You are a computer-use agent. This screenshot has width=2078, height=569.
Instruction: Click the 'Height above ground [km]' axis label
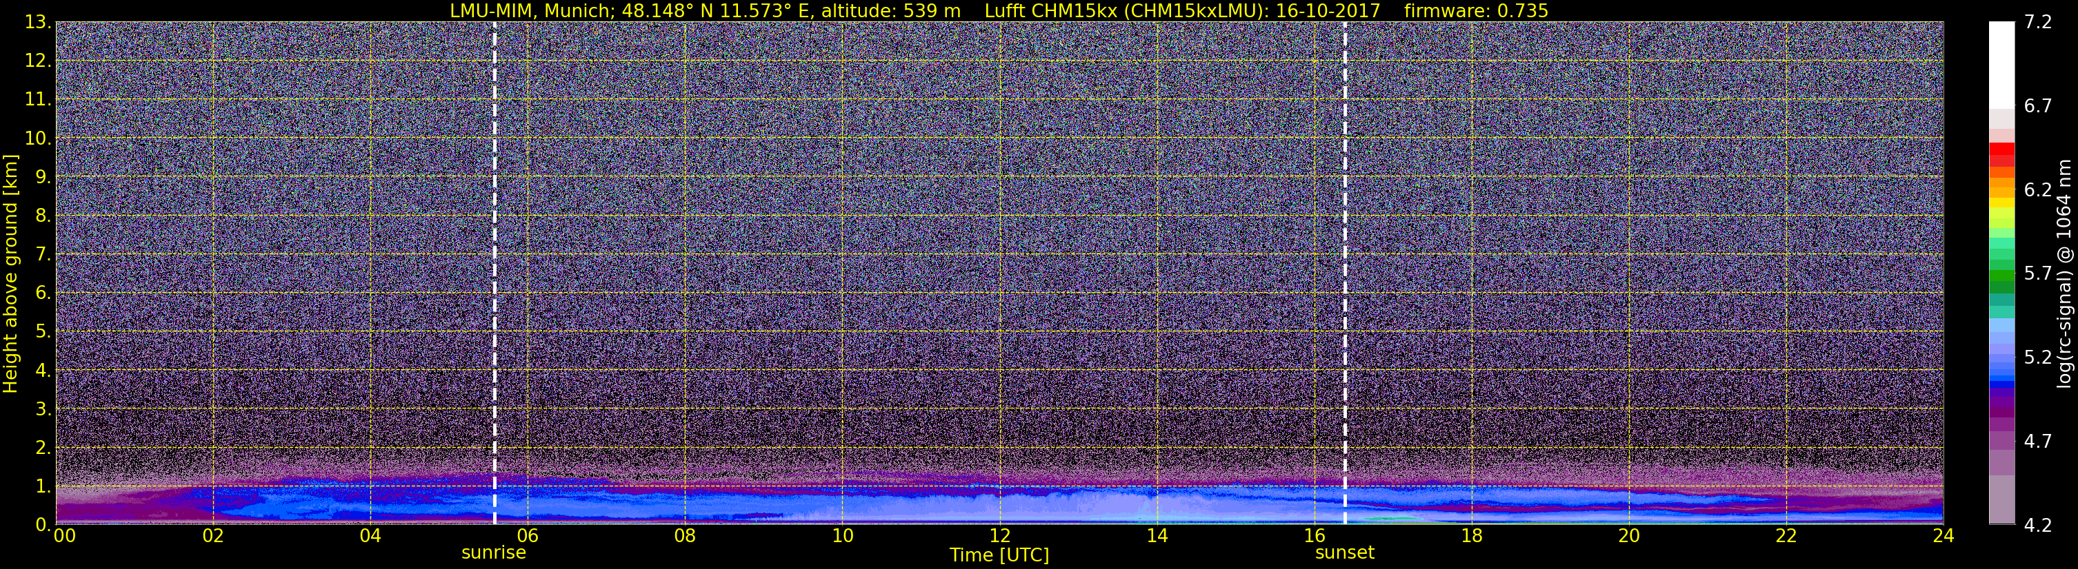[x=10, y=273]
